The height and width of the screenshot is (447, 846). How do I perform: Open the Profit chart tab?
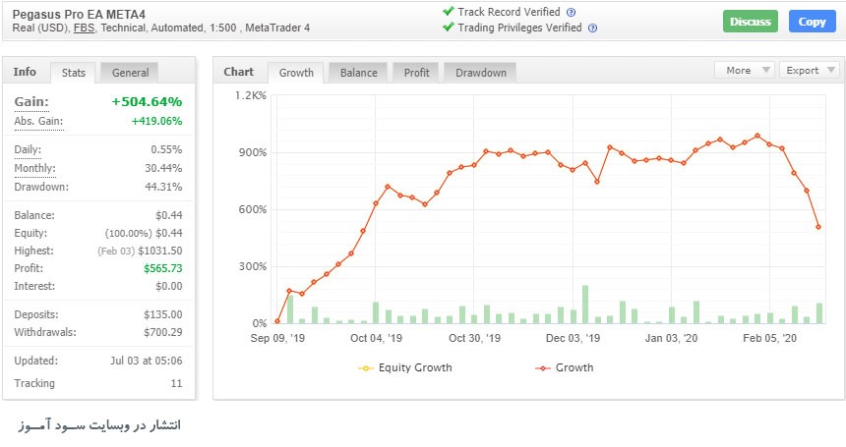click(416, 73)
